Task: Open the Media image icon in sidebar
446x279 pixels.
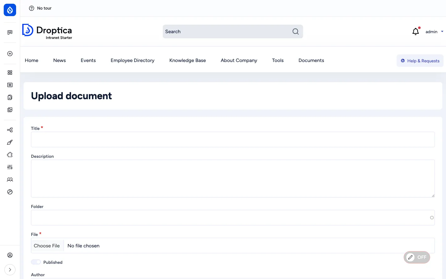Action: coord(10,110)
